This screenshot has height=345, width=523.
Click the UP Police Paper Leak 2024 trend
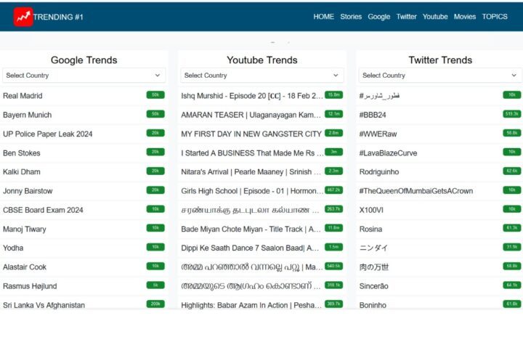(x=47, y=134)
